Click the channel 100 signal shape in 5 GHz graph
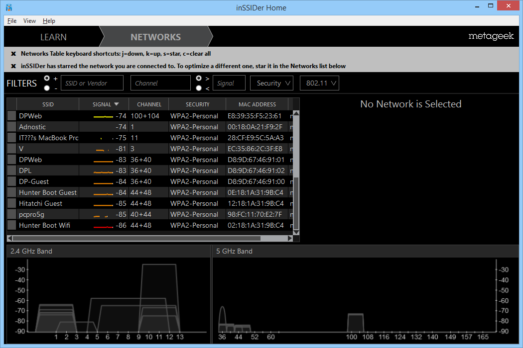This screenshot has width=523, height=348. click(x=356, y=323)
